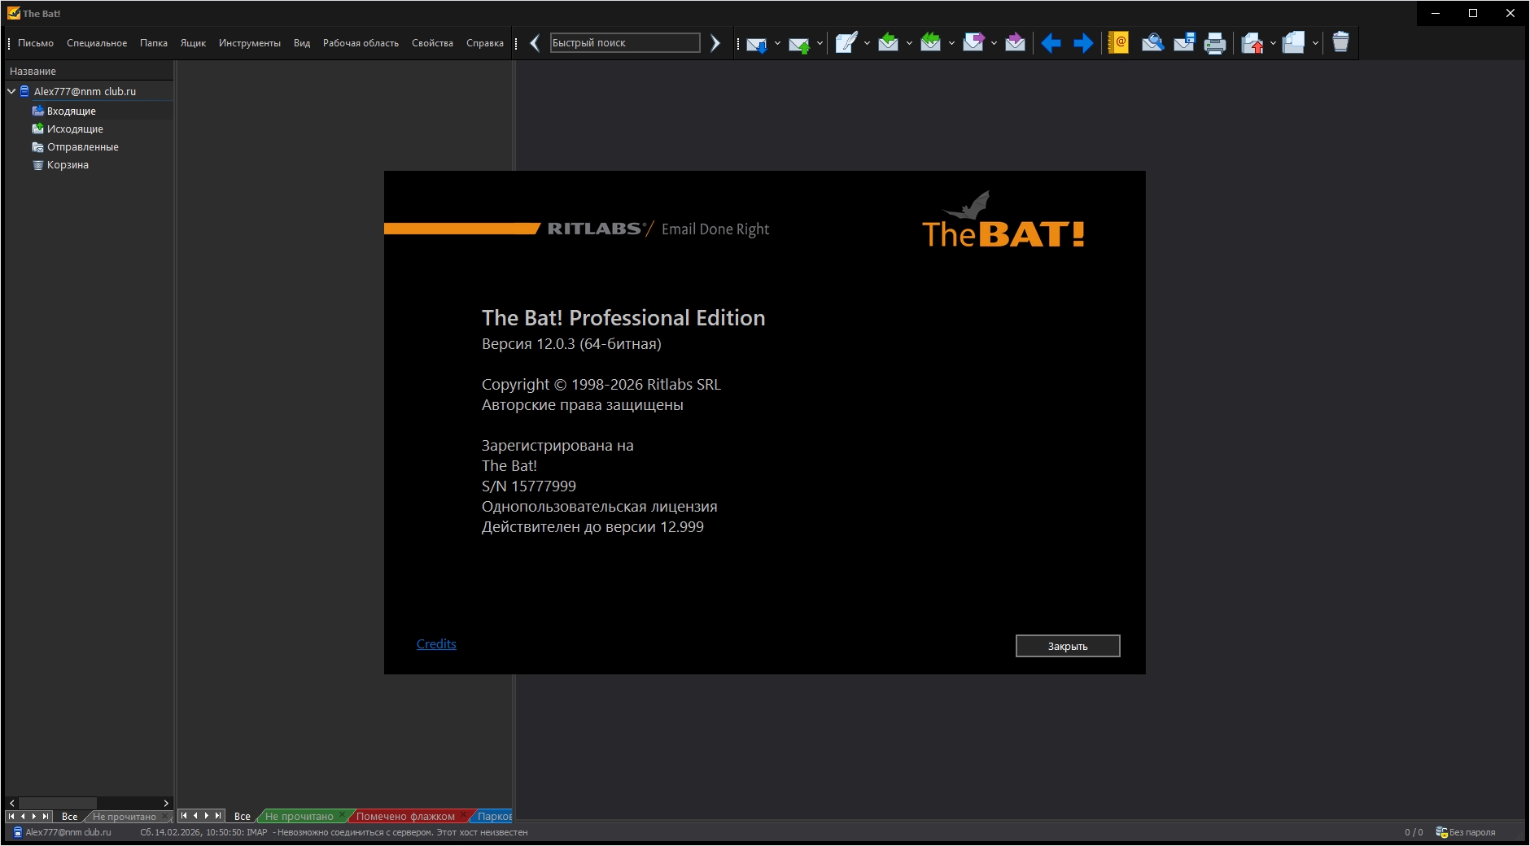Open the address book icon
This screenshot has height=846, width=1530.
click(1118, 43)
